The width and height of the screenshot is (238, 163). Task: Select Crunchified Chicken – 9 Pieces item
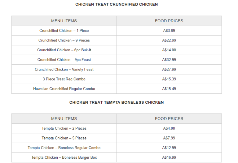[x=64, y=40]
